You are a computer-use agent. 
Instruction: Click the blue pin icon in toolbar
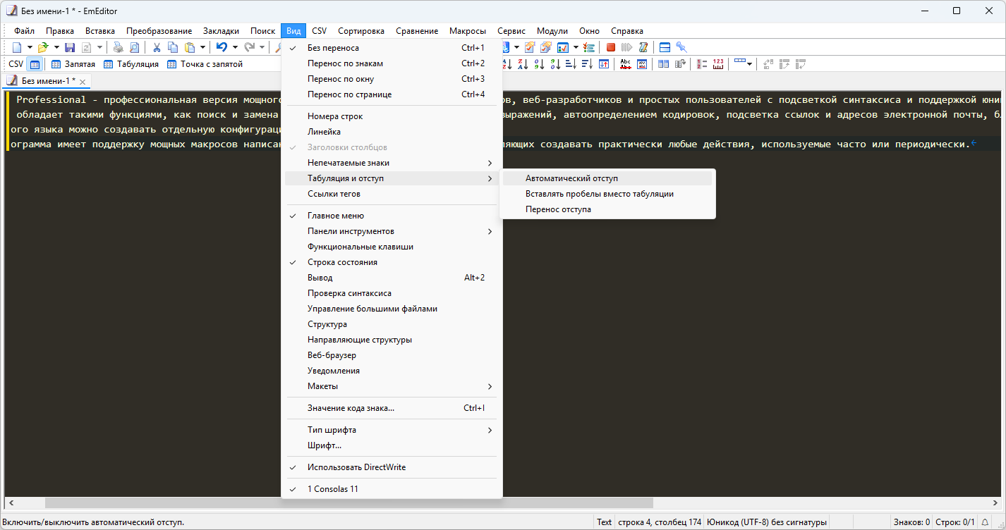681,47
